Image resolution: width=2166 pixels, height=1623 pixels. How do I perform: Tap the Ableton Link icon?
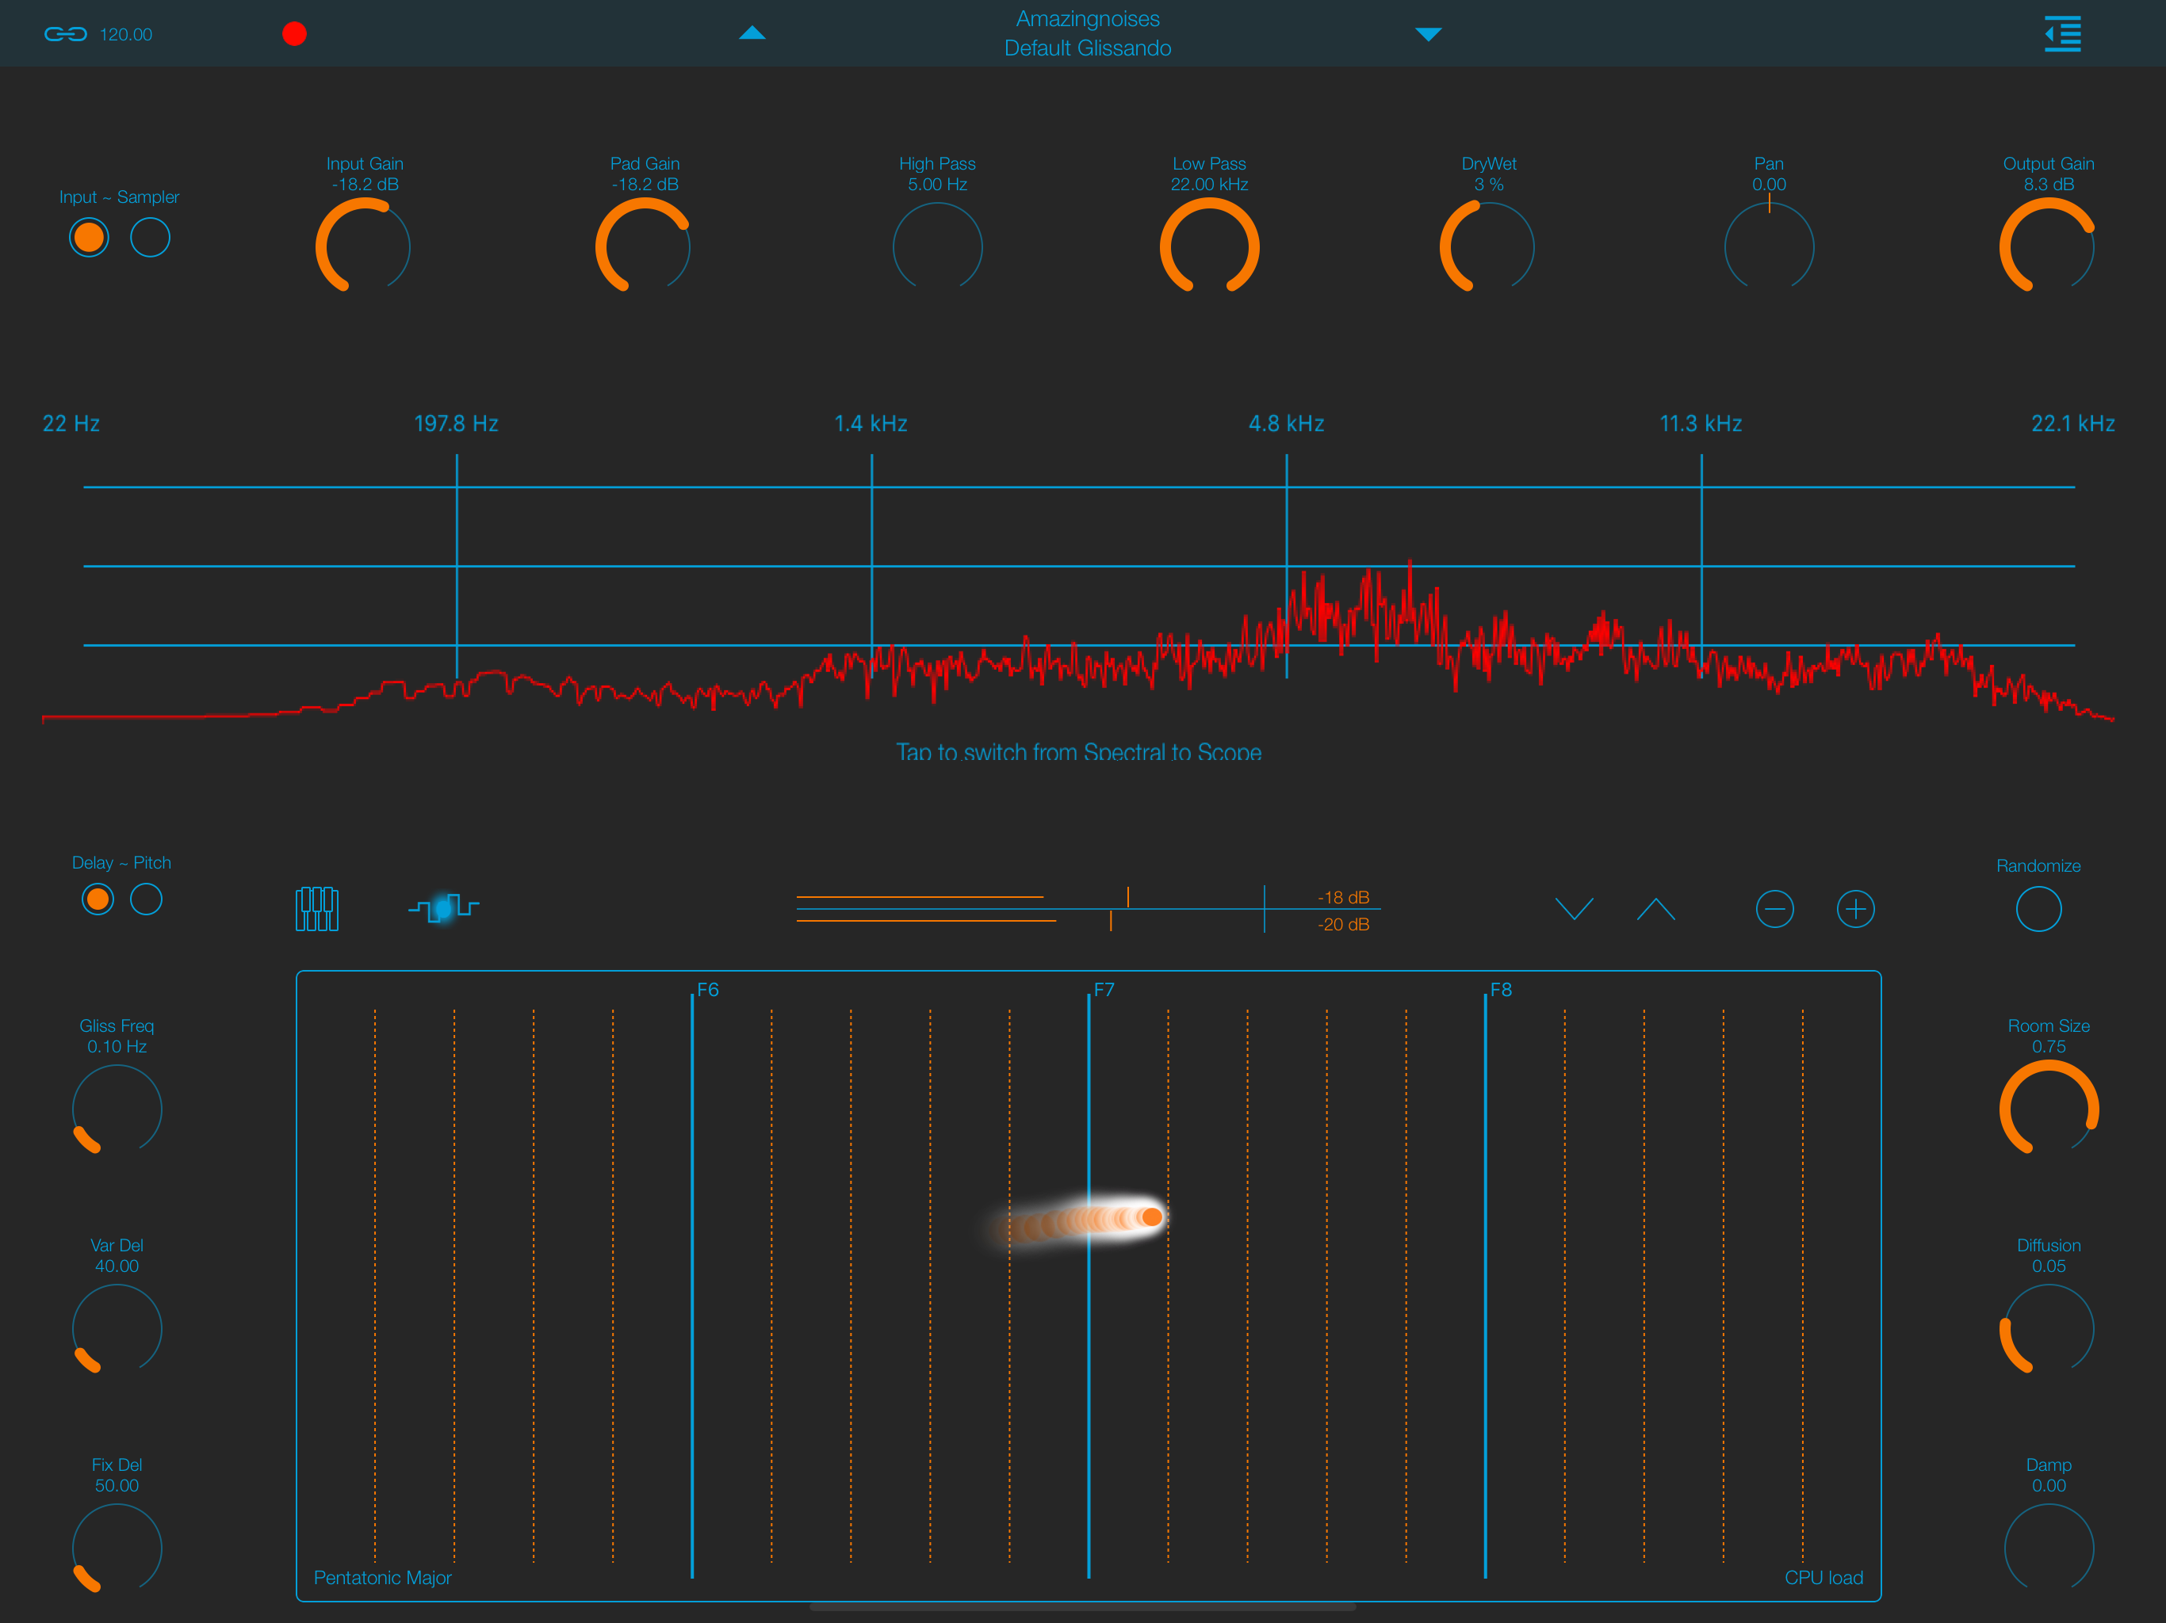tap(66, 34)
